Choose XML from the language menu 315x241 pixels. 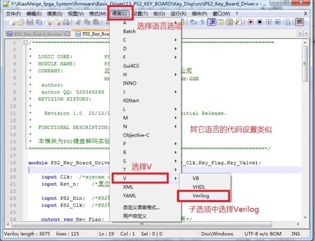pyautogui.click(x=146, y=187)
